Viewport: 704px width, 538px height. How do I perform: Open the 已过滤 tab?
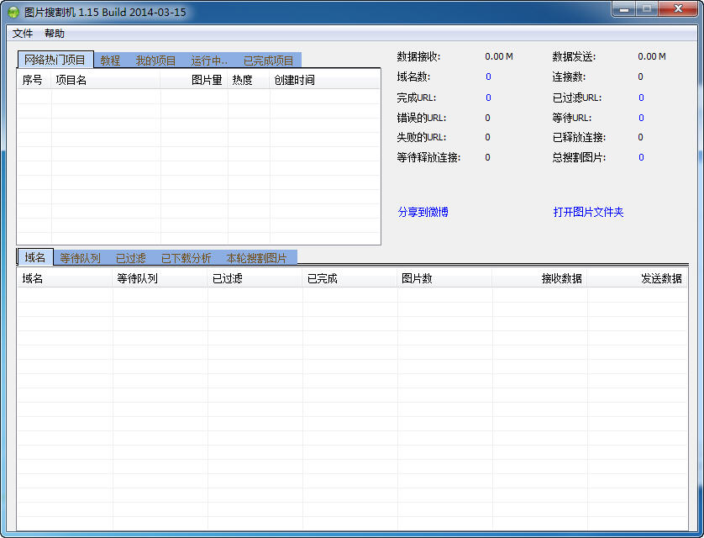pyautogui.click(x=130, y=258)
